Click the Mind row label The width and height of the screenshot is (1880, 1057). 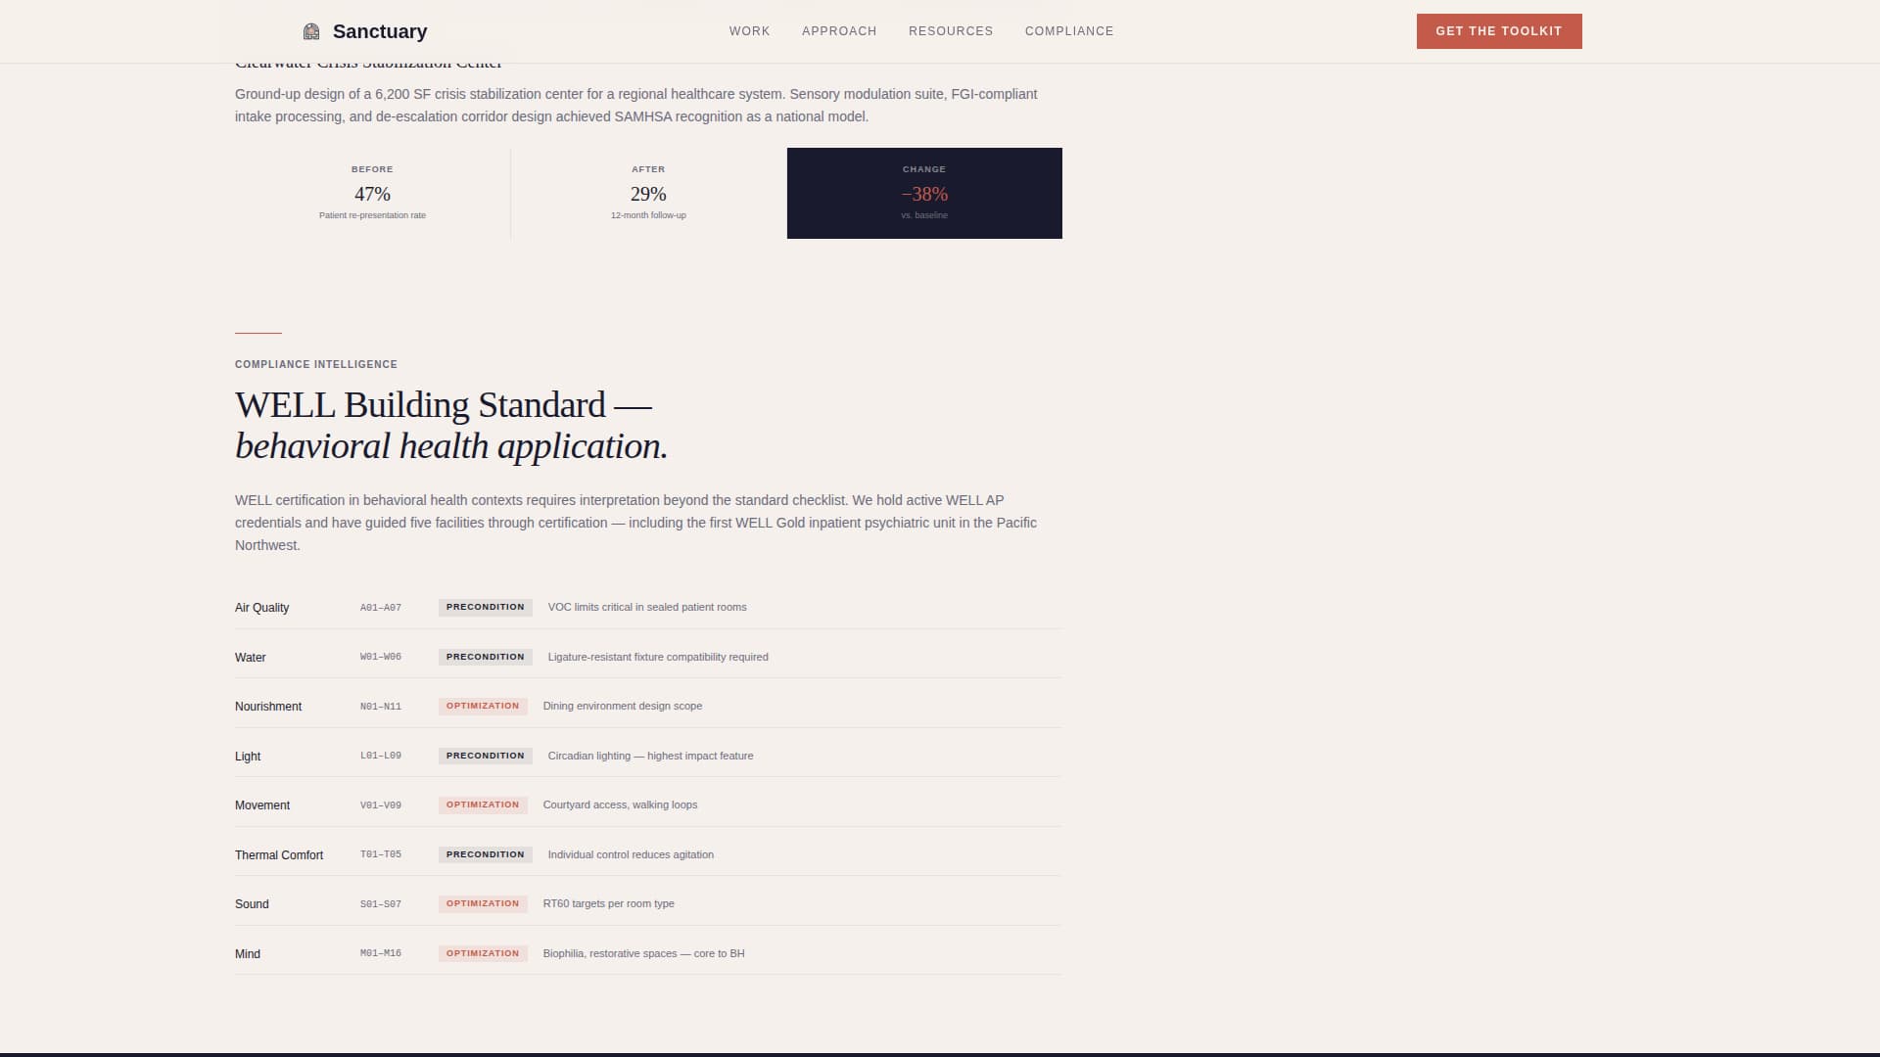(248, 954)
